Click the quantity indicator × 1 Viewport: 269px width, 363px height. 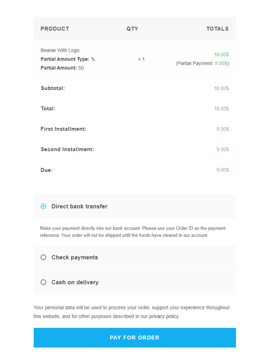[141, 59]
